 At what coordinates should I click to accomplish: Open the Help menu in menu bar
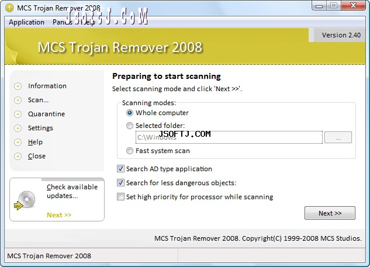click(x=88, y=22)
